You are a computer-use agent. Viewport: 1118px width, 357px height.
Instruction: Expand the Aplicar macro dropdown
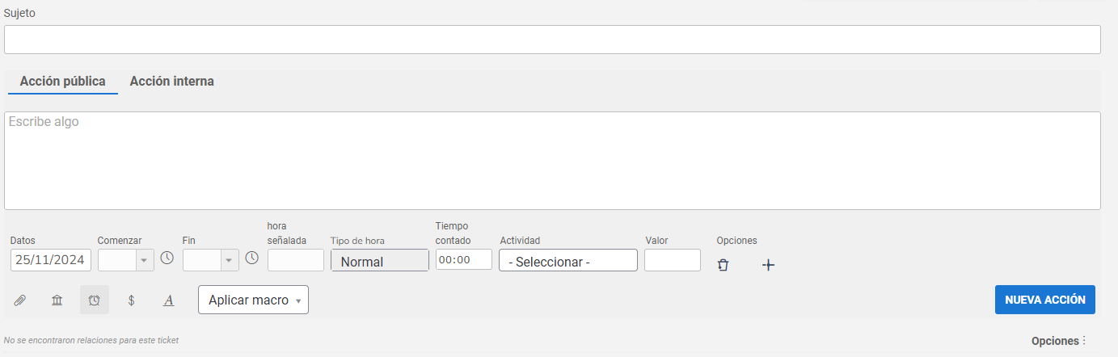click(253, 300)
